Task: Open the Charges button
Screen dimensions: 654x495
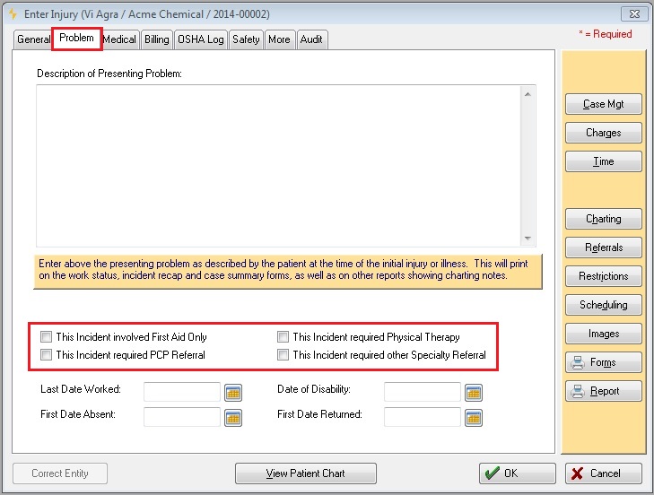Action: 603,133
